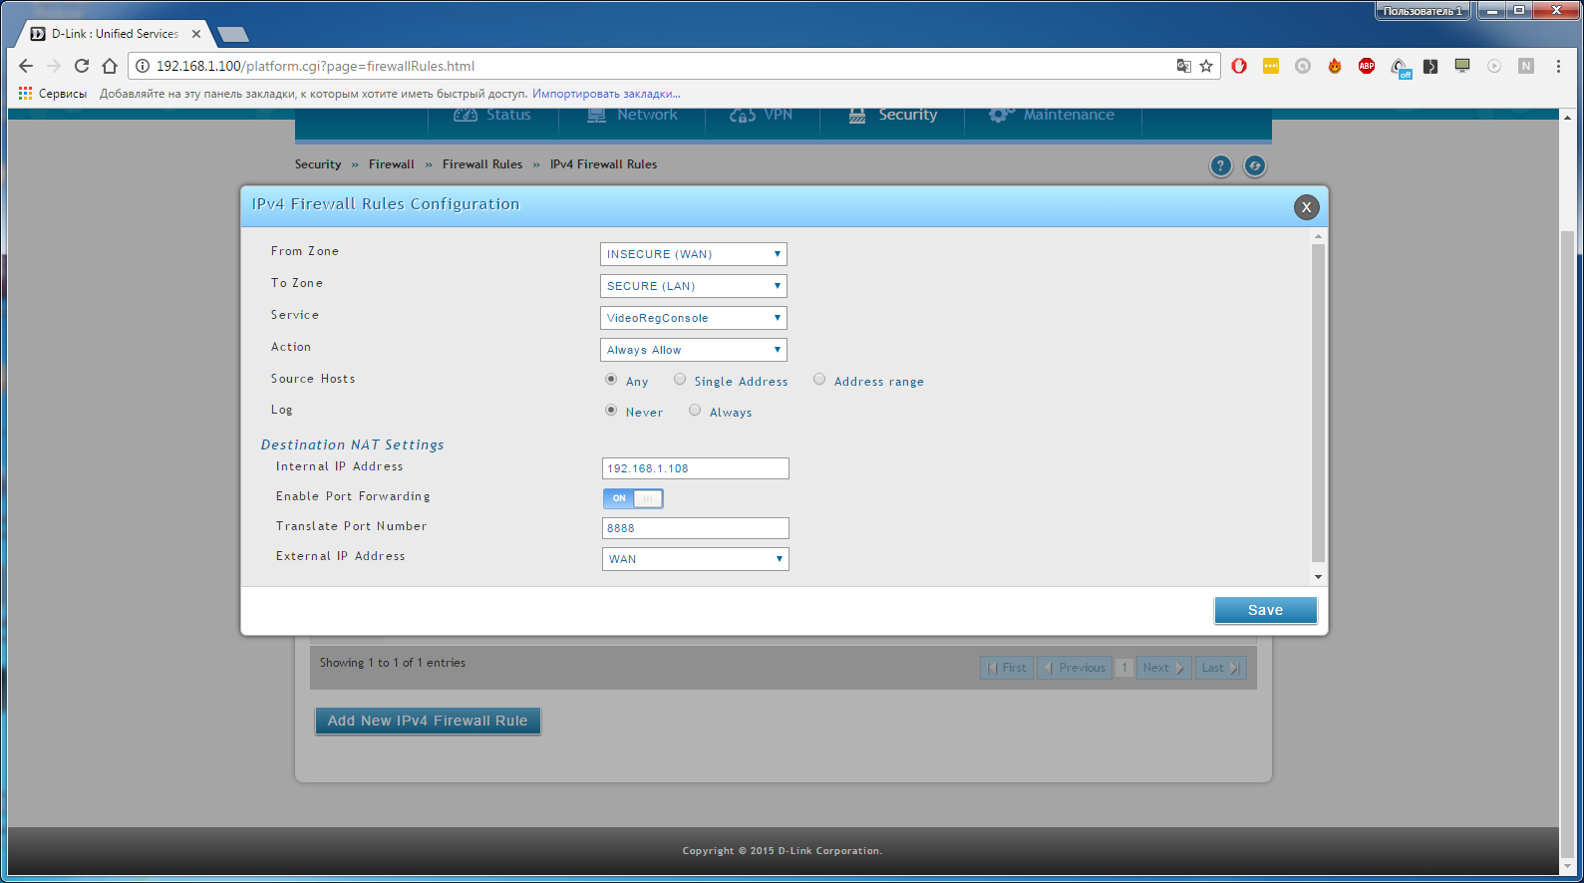Select Single Address for Source Hosts
Viewport: 1584px width, 883px height.
click(680, 380)
